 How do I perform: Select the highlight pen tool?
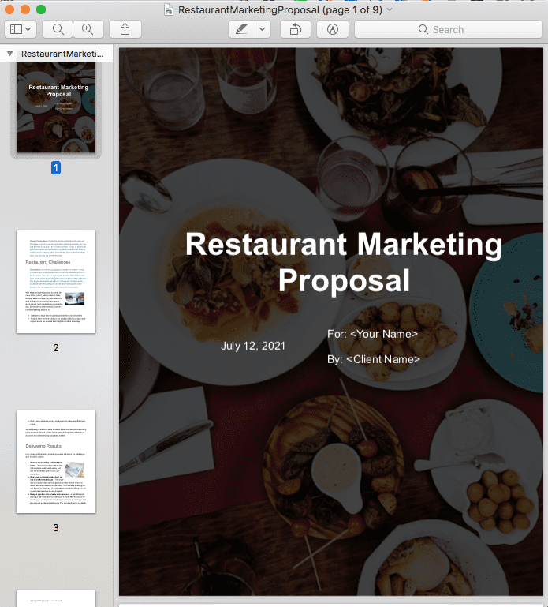[x=241, y=29]
